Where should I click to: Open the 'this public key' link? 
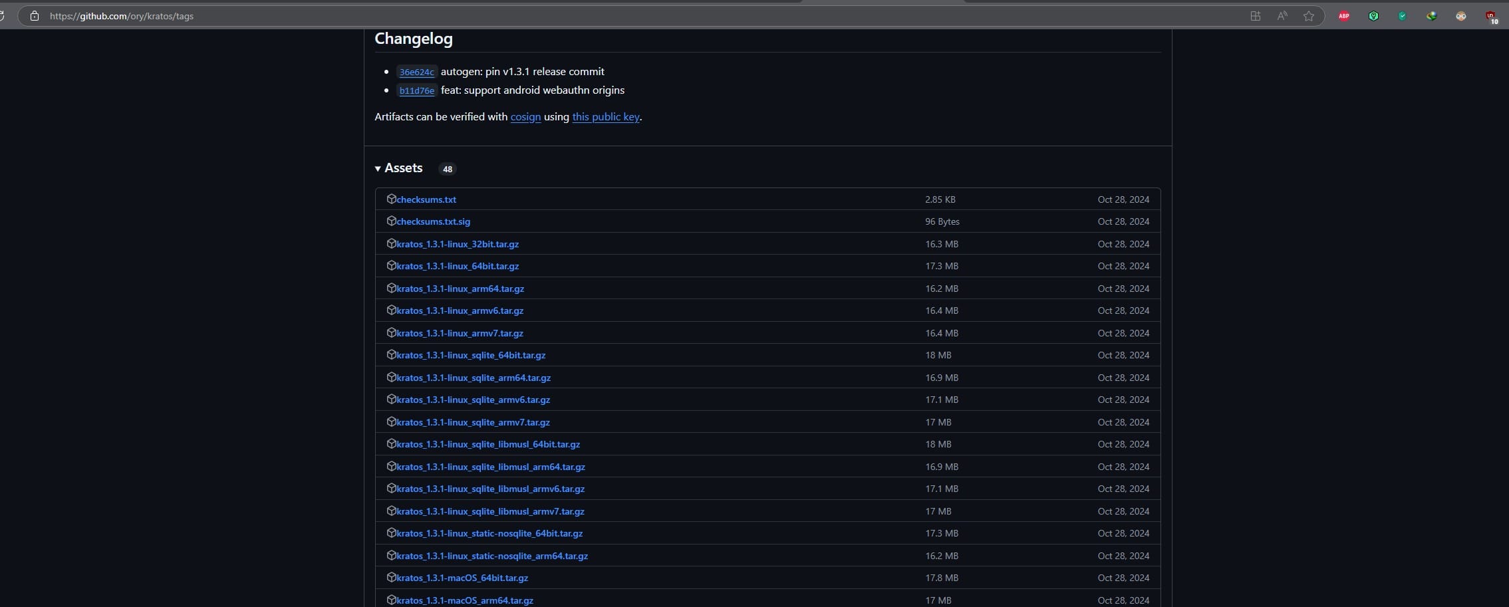click(x=605, y=116)
